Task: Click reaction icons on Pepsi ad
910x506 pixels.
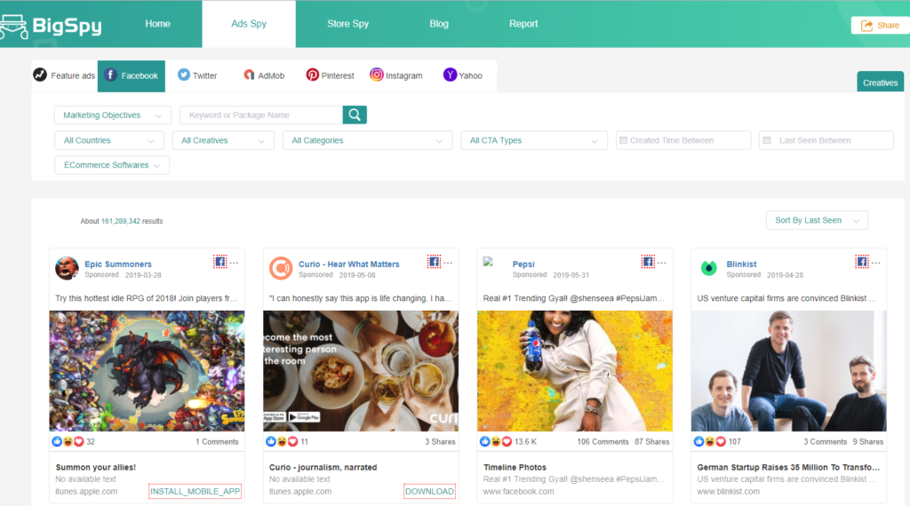Action: pos(496,442)
